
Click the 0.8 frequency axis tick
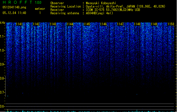pos(3,78)
